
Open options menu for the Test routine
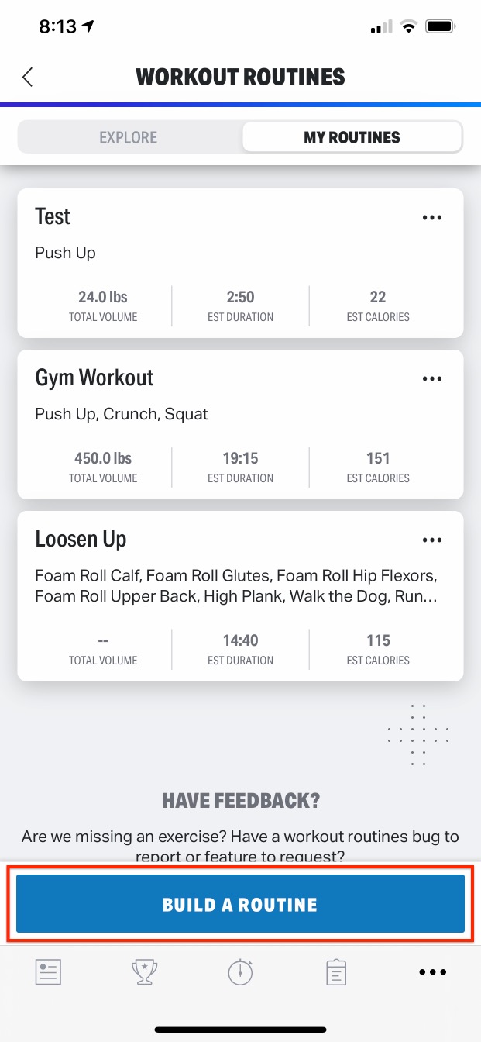pos(432,217)
